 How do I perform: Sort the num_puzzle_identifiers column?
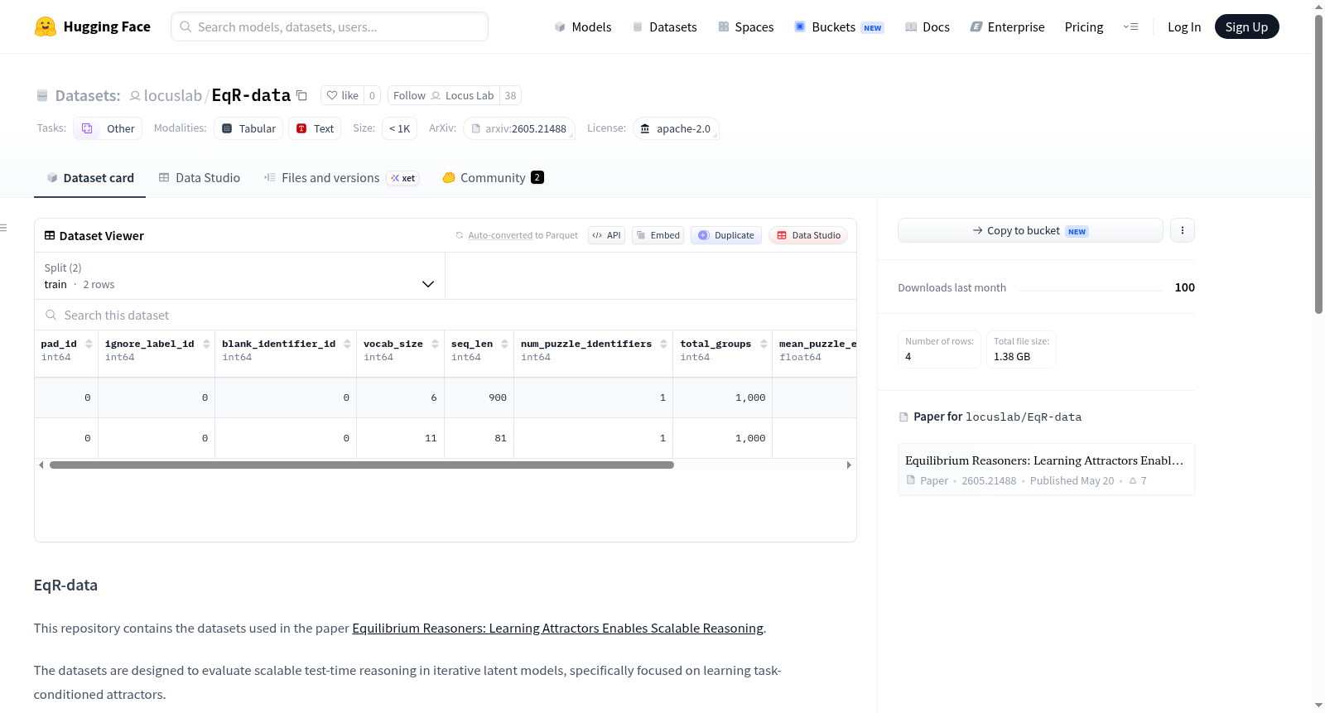[x=663, y=344]
